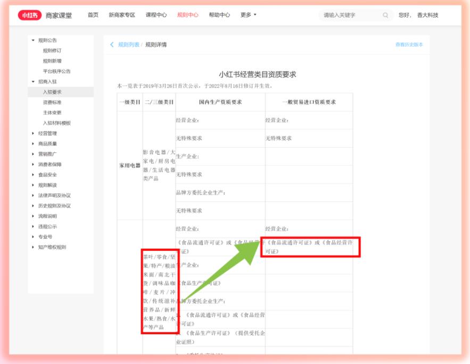Viewport: 470px width, 364px height.
Task: Click the 国内生产资质要求 column header
Action: click(220, 102)
